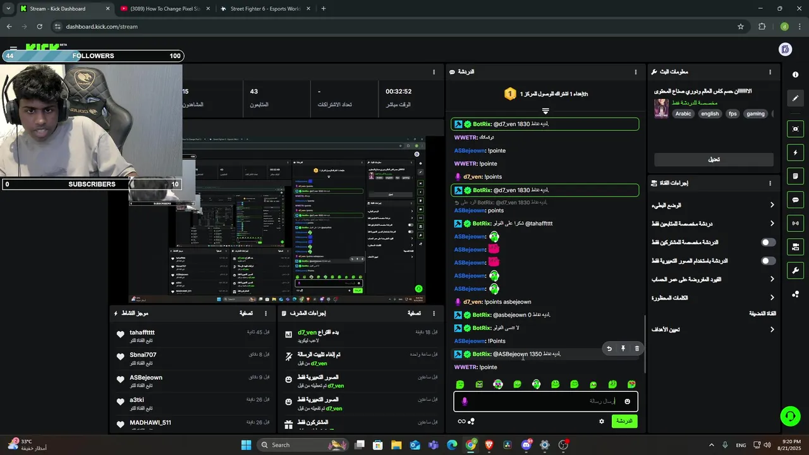Click the taskbar Search box
The height and width of the screenshot is (455, 809).
[301, 445]
